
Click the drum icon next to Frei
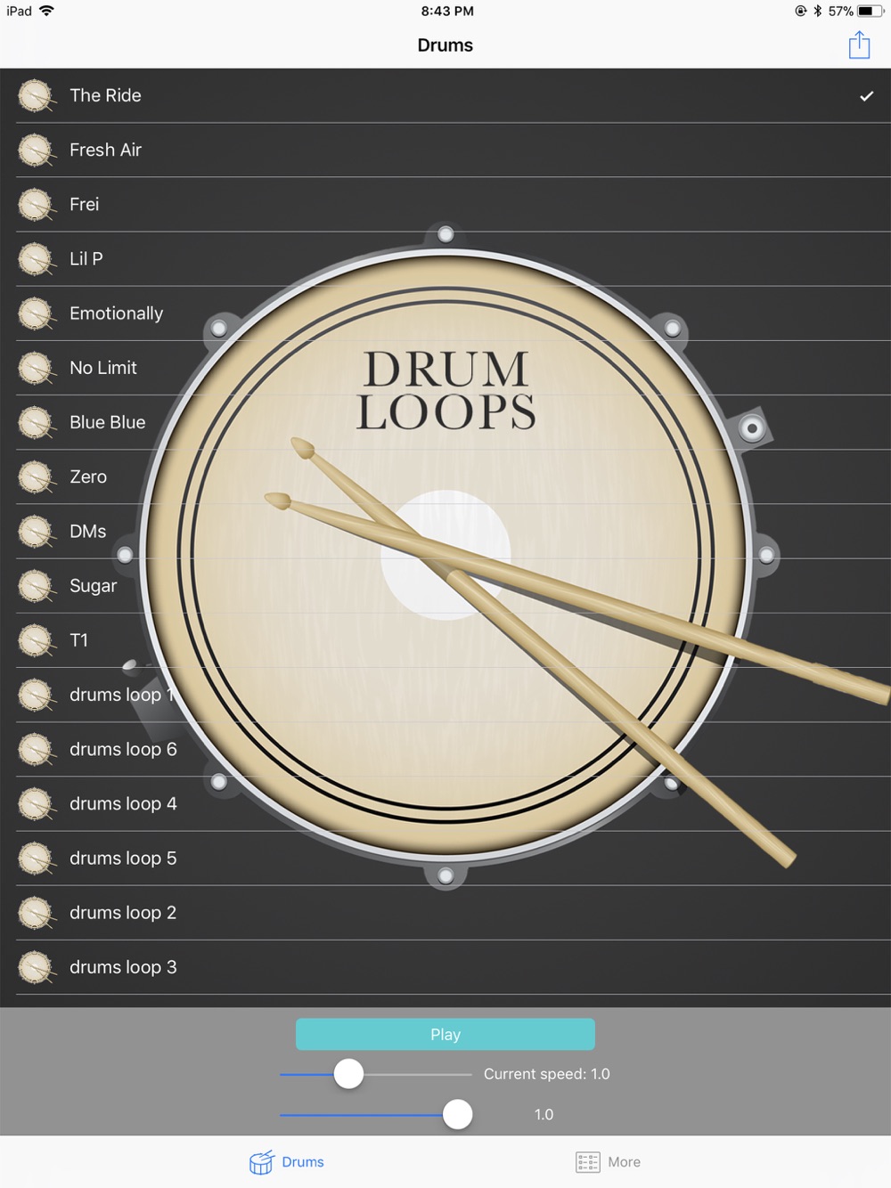coord(37,205)
